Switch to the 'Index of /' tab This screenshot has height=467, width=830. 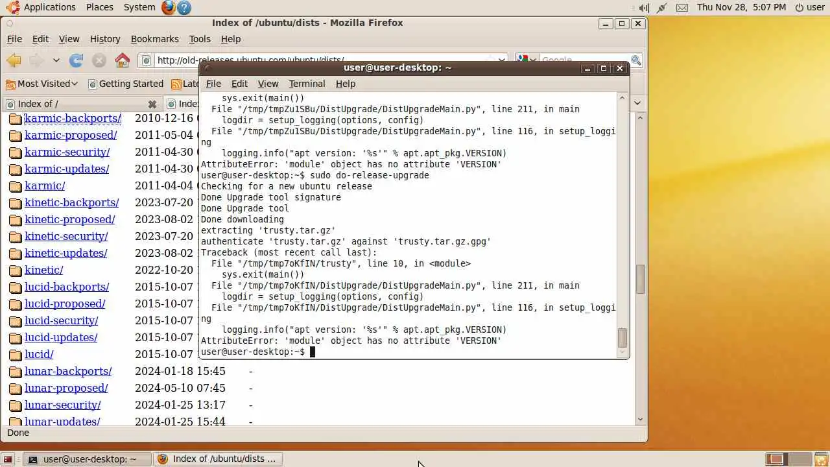(80, 104)
